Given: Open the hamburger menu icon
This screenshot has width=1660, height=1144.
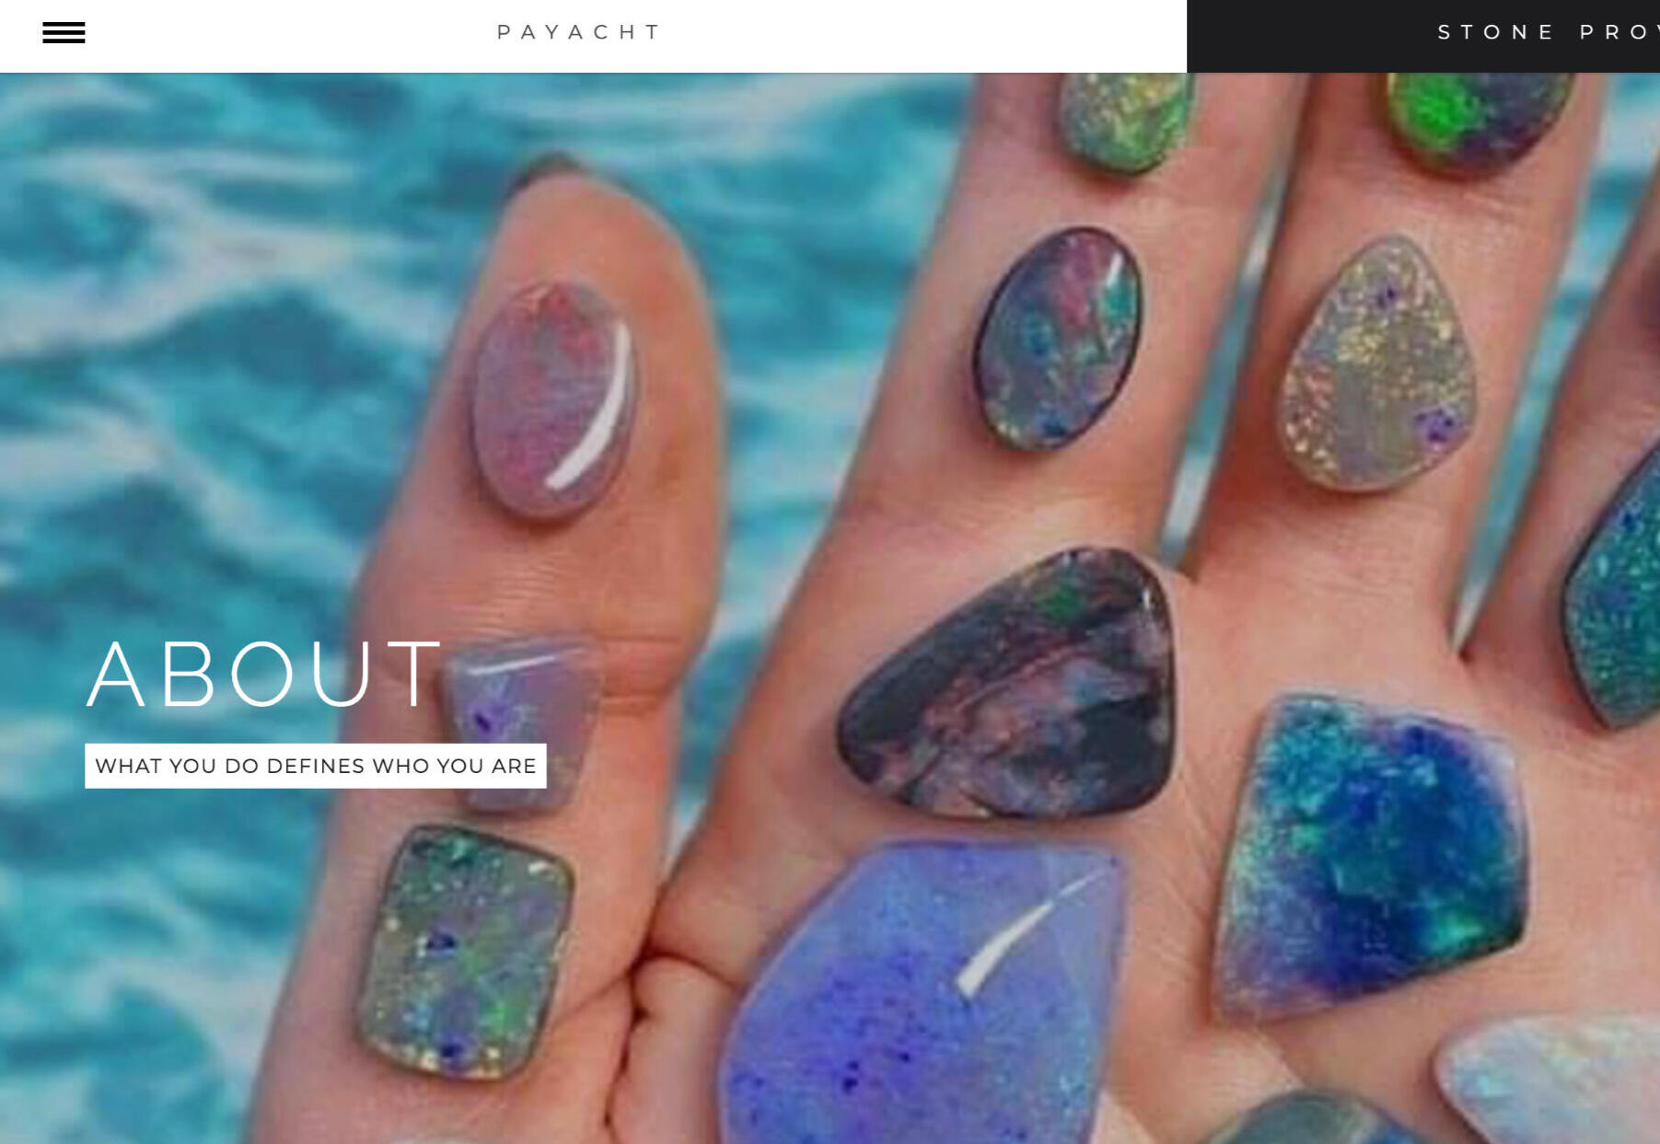Looking at the screenshot, I should 64,33.
